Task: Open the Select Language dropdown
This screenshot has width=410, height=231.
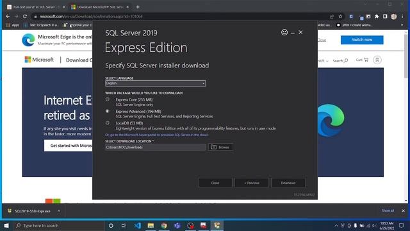Action: click(x=155, y=83)
